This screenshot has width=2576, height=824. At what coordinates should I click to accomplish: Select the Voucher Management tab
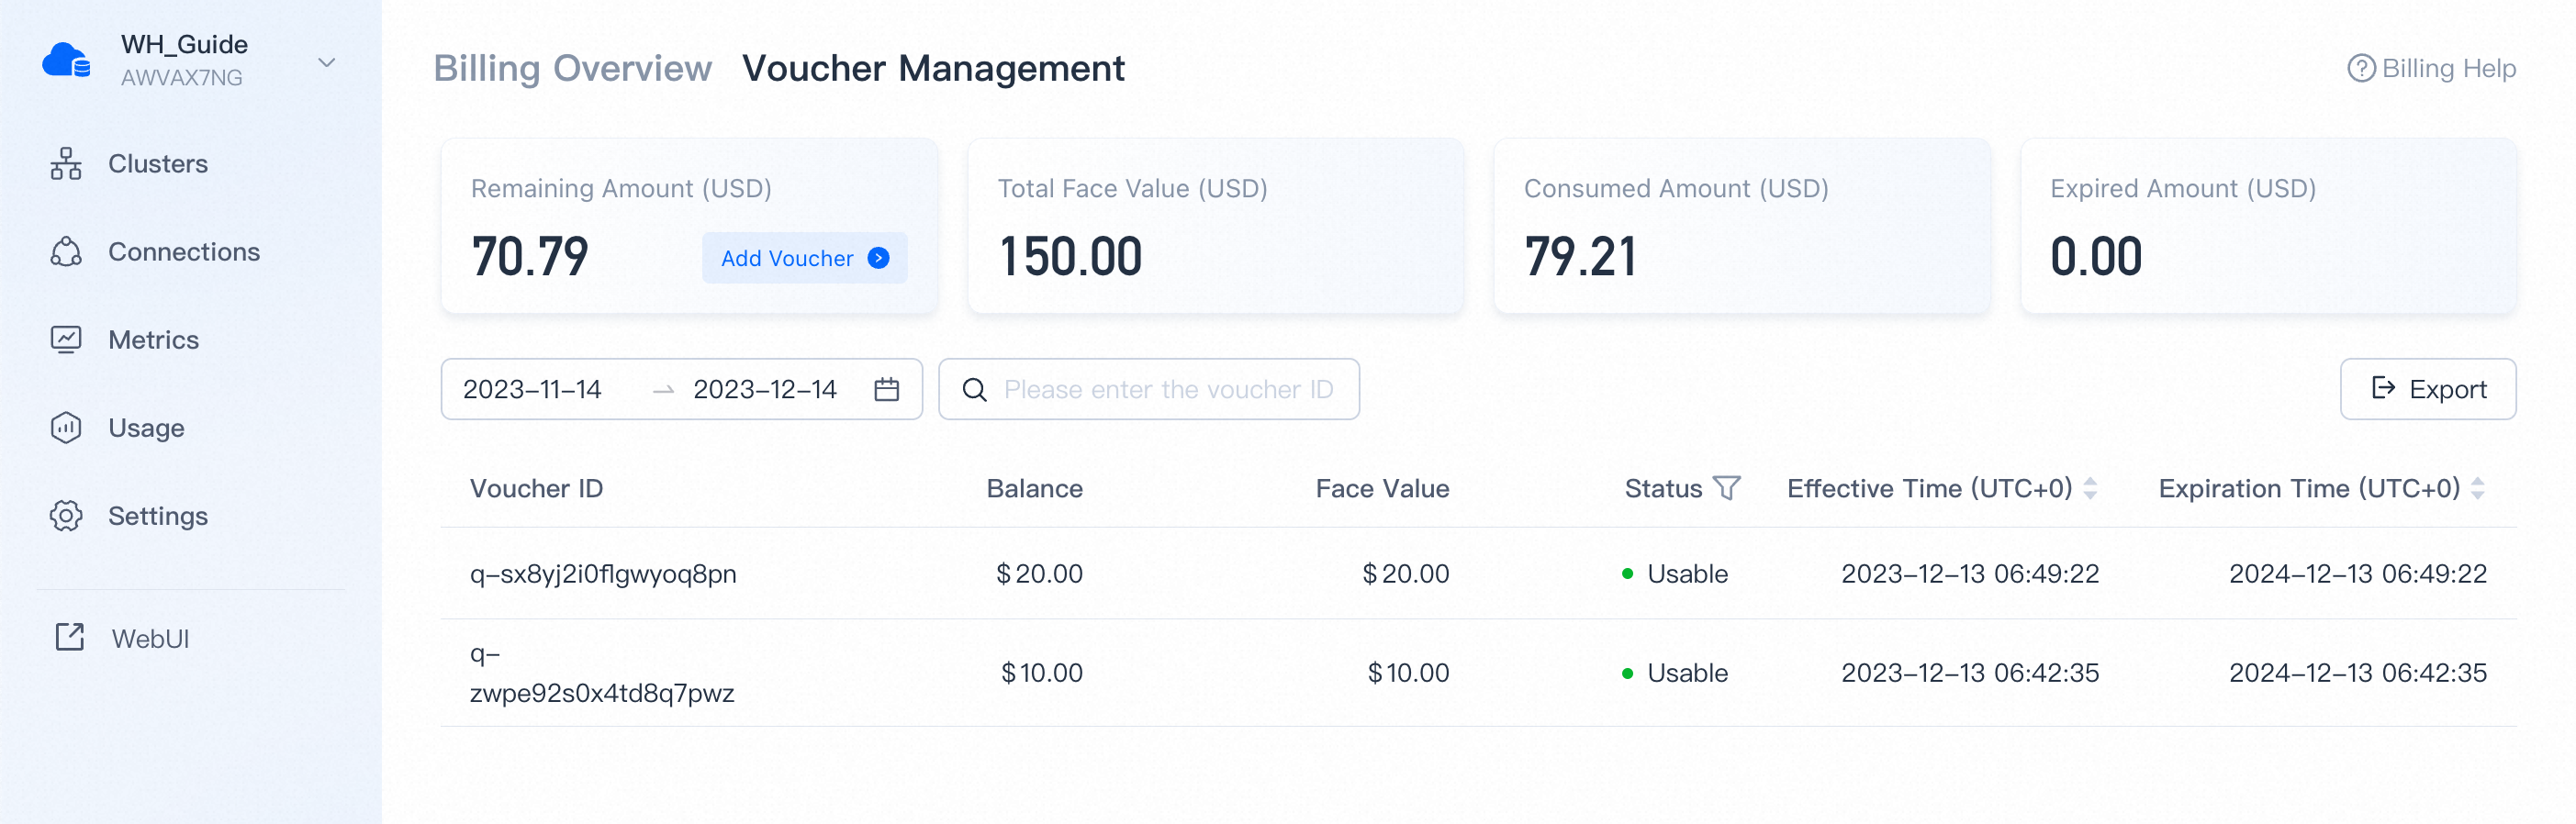(x=932, y=68)
